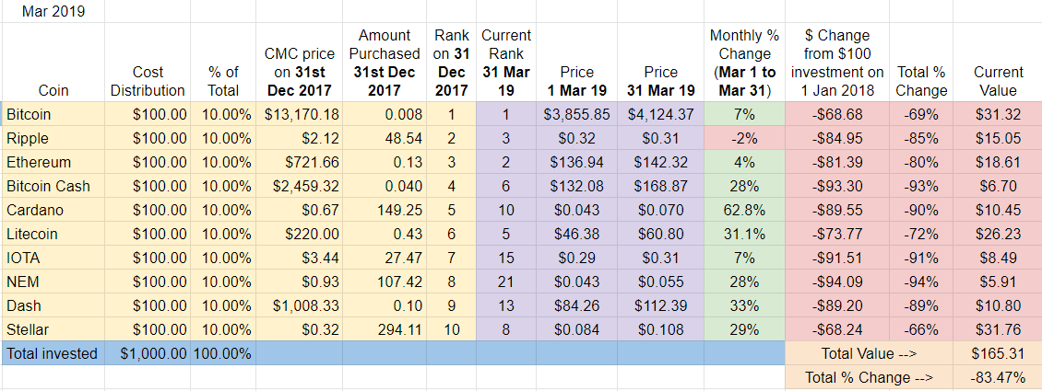Click Litecoin's -72% total change
The image size is (1042, 391).
pyautogui.click(x=920, y=234)
